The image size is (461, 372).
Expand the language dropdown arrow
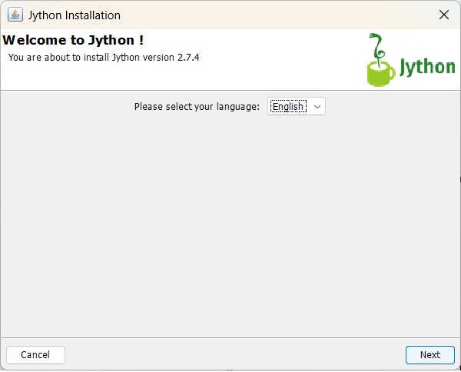click(x=317, y=107)
